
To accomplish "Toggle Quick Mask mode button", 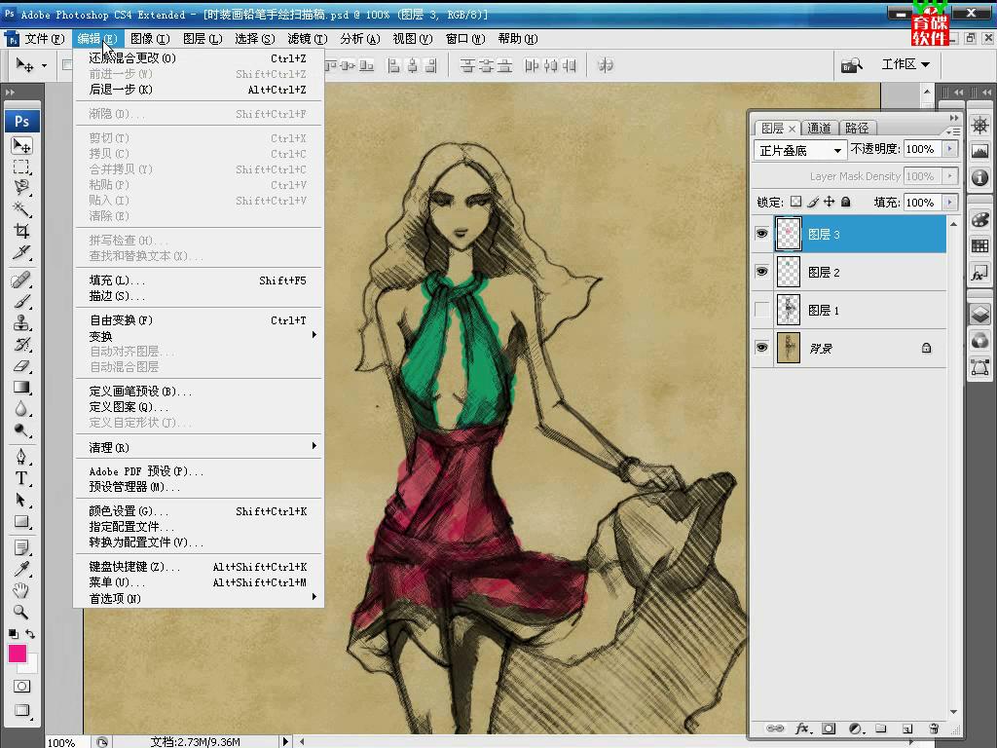I will (21, 687).
